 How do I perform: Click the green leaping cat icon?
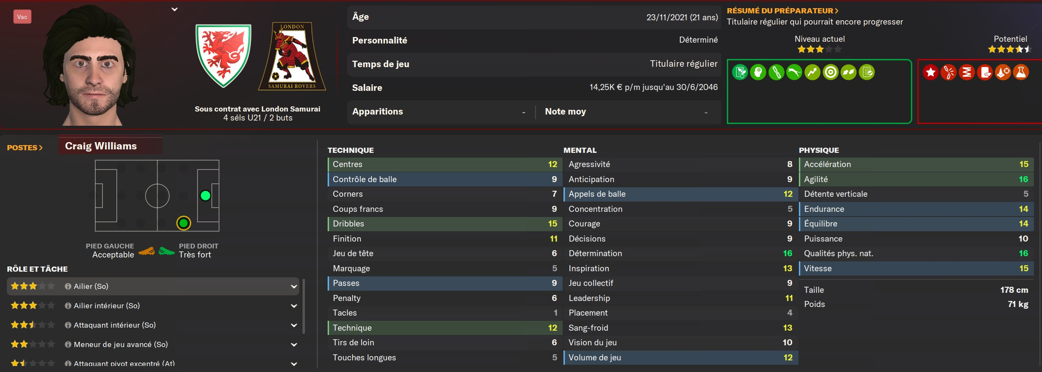[794, 72]
